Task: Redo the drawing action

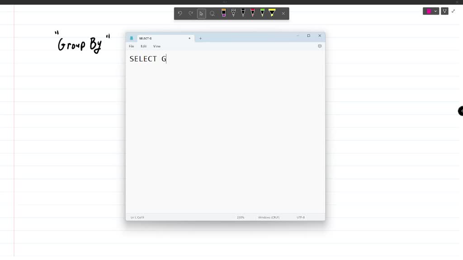Action: point(191,13)
